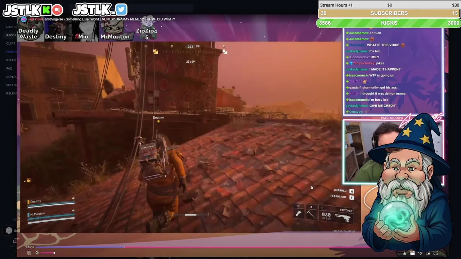This screenshot has width=461, height=259.
Task: Open the Settings sidebar item
Action: (11, 85)
